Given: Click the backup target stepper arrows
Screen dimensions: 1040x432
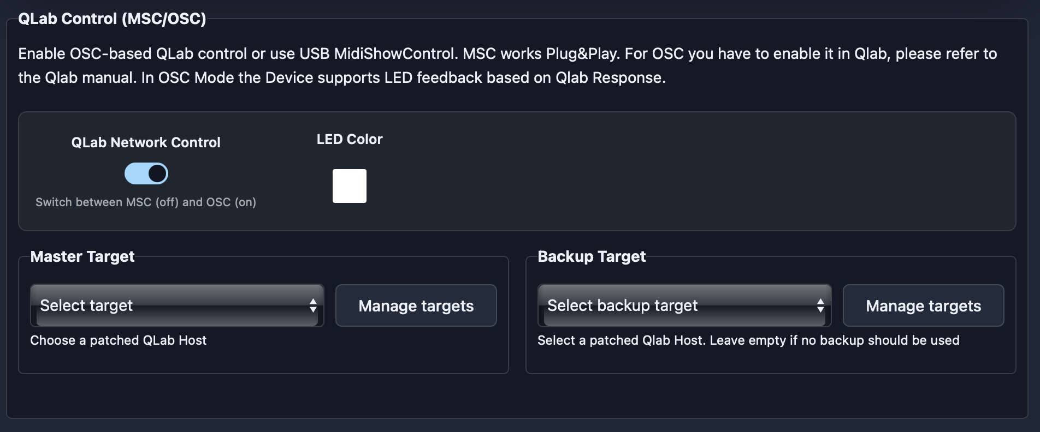Looking at the screenshot, I should point(822,305).
